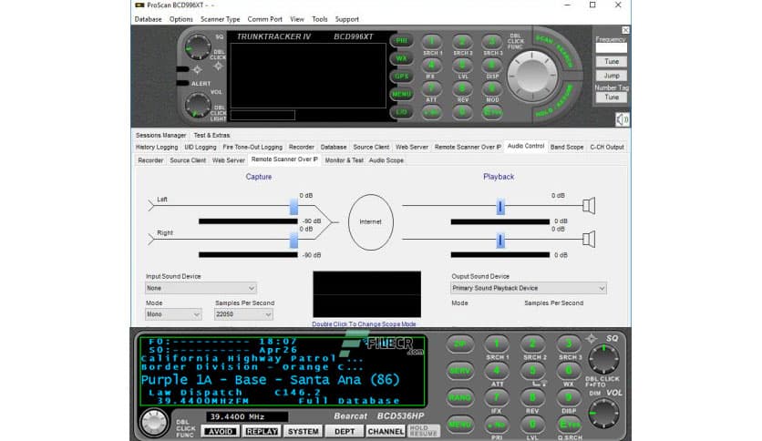Click the Tune button below Frequency
Image resolution: width=762 pixels, height=441 pixels.
[x=612, y=62]
